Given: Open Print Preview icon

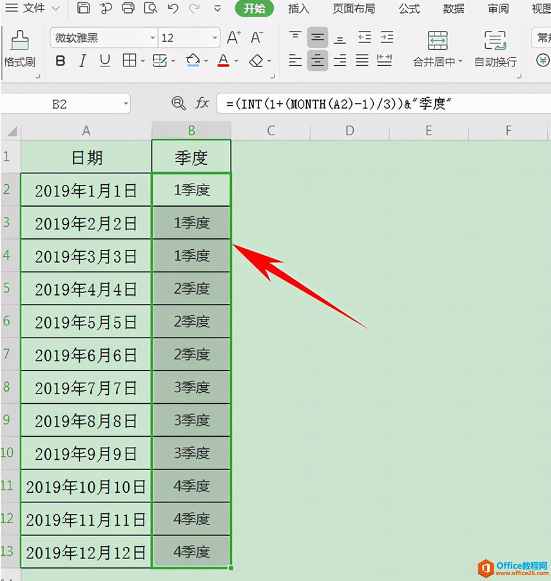Looking at the screenshot, I should (150, 8).
